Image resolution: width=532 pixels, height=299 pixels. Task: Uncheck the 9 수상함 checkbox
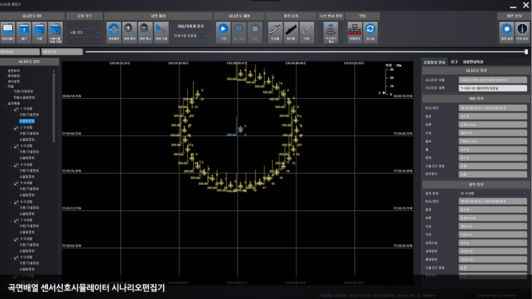click(x=16, y=258)
